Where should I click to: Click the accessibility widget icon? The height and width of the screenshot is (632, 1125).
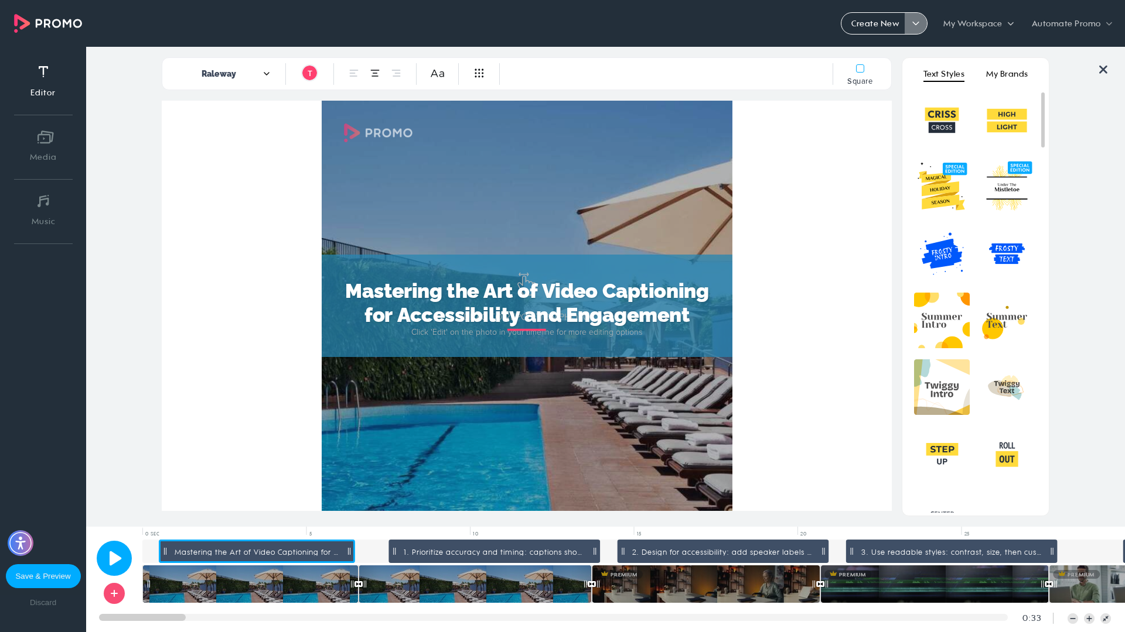pos(21,543)
